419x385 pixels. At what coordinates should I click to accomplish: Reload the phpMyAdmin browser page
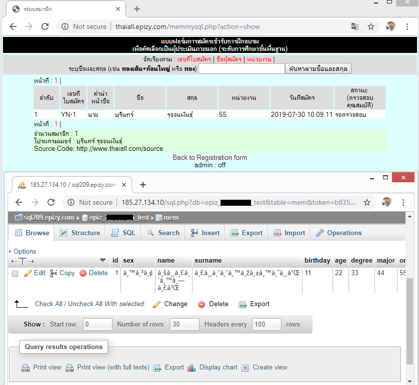pos(50,202)
